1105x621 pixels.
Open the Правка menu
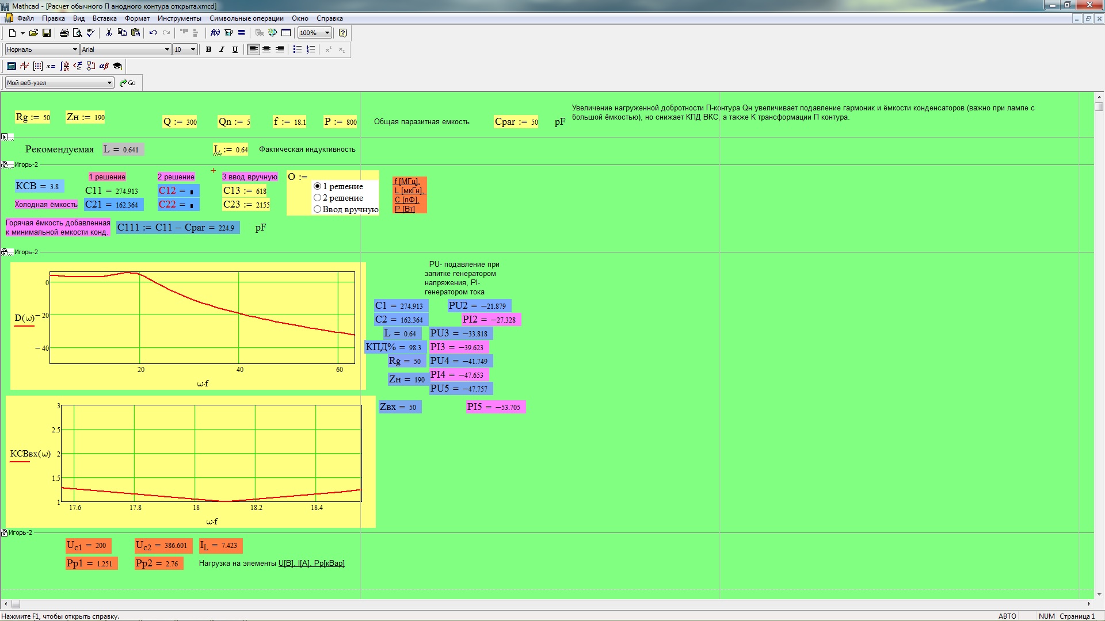click(53, 18)
